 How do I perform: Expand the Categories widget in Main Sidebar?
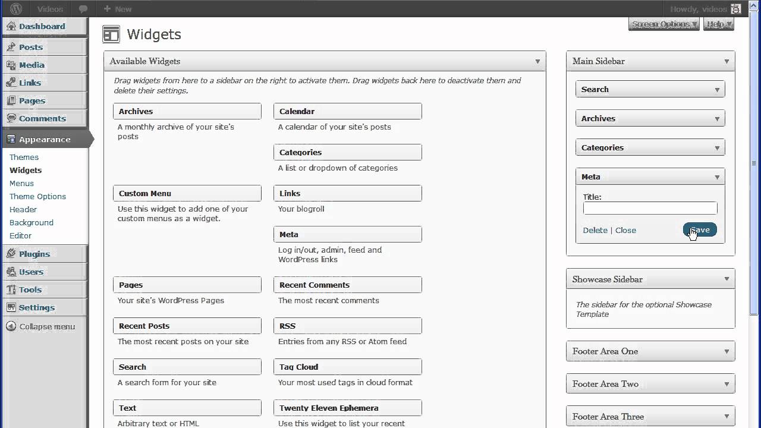(717, 148)
